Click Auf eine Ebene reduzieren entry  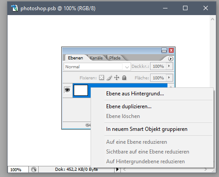[152, 142]
